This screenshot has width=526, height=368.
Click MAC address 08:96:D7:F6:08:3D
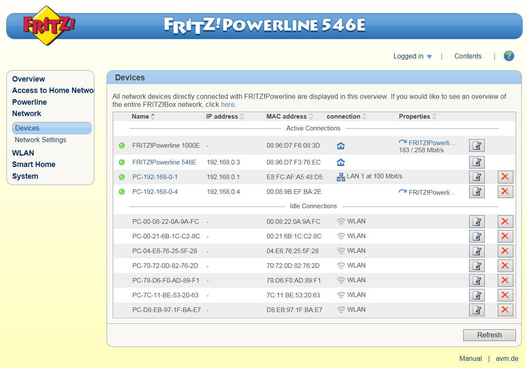point(293,146)
